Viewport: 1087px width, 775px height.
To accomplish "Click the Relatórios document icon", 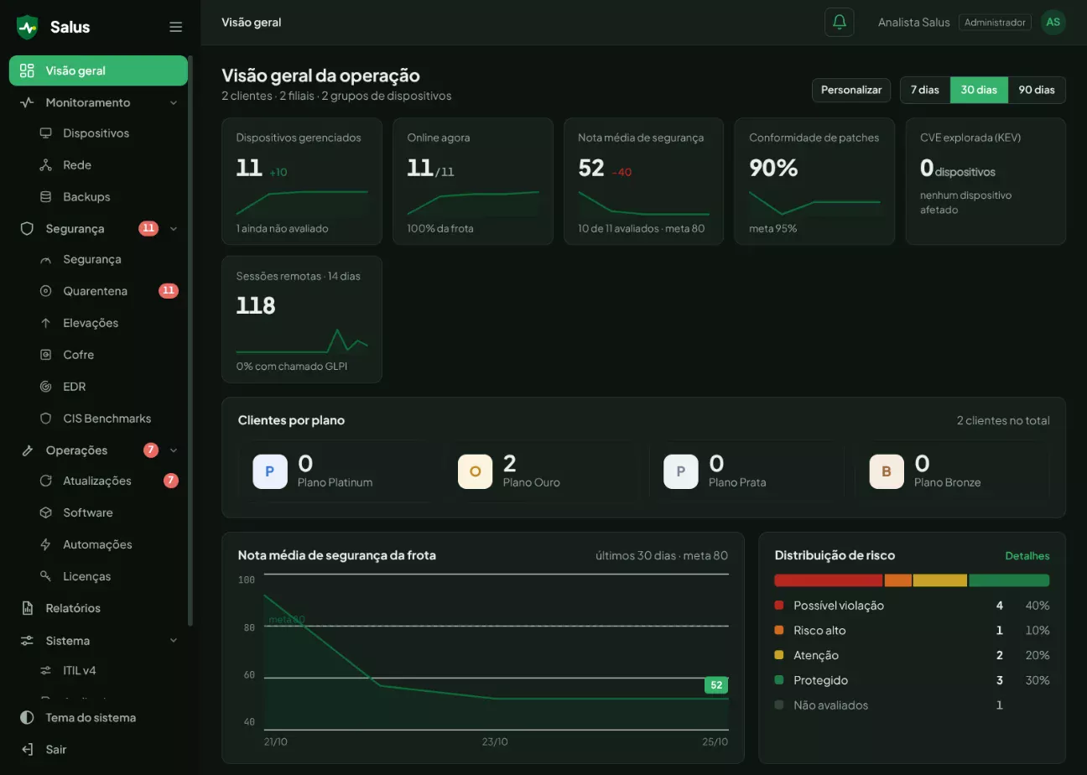I will point(28,608).
